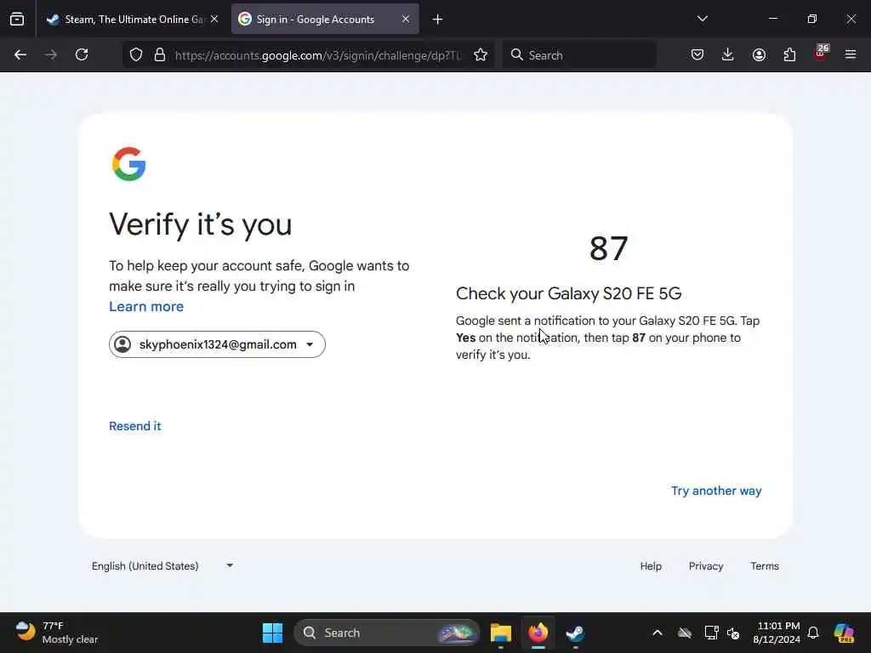Expand the skyphoenix1324@gmail.com account selector
The image size is (871, 653).
pos(217,344)
